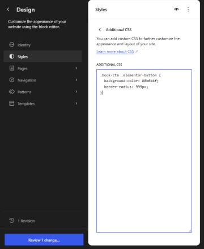Image resolution: width=204 pixels, height=249 pixels.
Task: Open the Navigation menu item
Action: click(42, 80)
